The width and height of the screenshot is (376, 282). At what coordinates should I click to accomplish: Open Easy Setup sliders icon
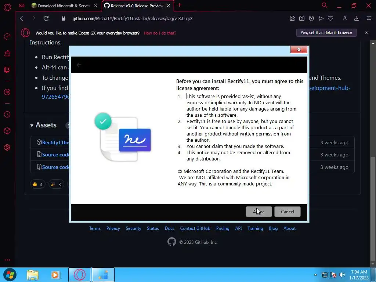coord(369,18)
